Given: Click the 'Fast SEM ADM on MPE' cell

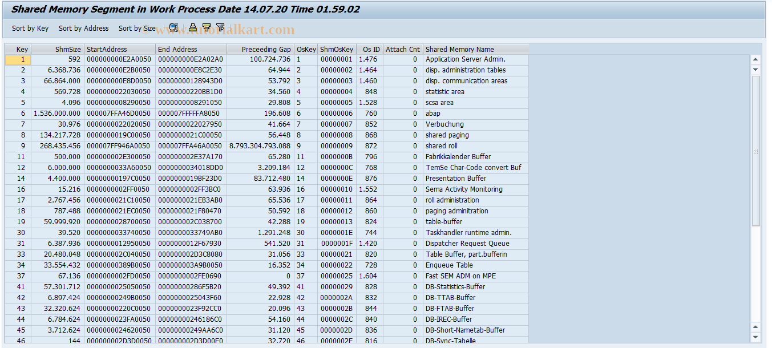Looking at the screenshot, I should (476, 276).
